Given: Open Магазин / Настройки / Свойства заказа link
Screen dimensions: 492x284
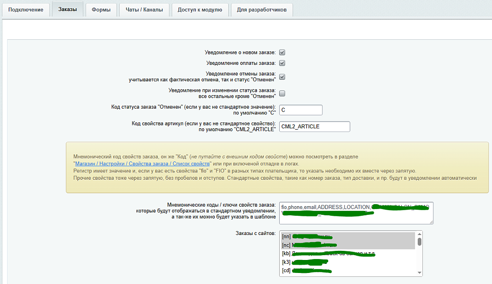Looking at the screenshot, I should 142,164.
